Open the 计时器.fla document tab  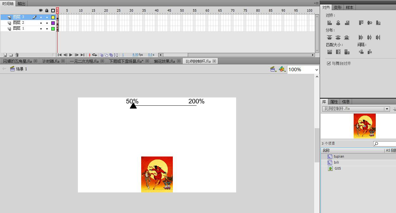point(53,61)
